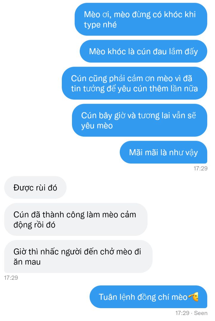Select the 'Cún cũng phải cảm ơn mèo' message
The image size is (215, 321).
[134, 83]
